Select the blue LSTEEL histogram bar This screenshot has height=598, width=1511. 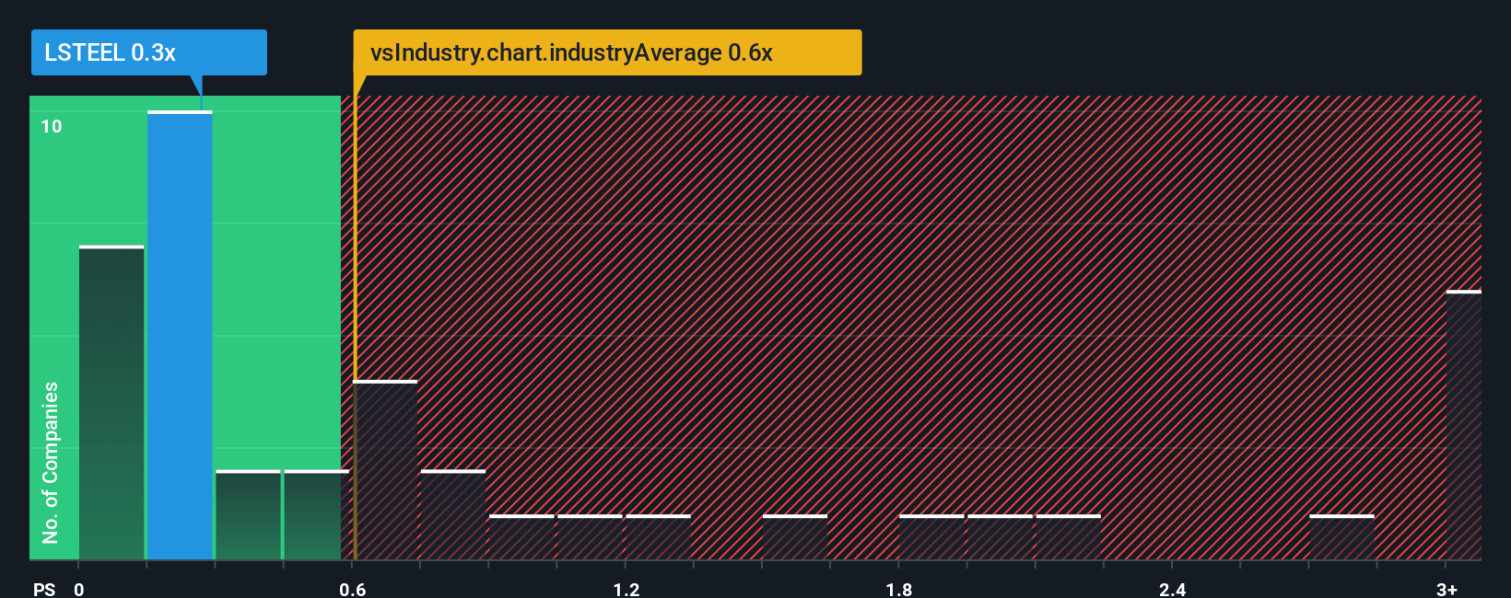[x=180, y=335]
